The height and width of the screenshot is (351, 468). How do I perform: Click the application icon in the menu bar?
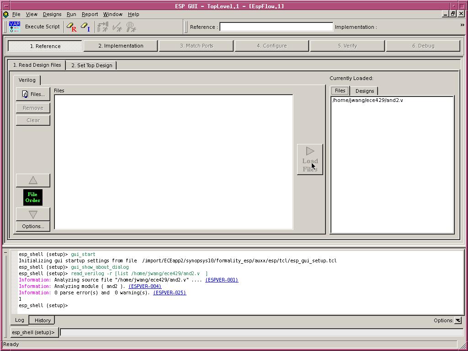click(5, 14)
